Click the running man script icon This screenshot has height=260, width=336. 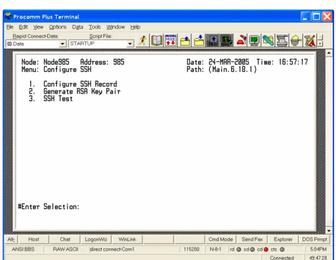point(143,41)
